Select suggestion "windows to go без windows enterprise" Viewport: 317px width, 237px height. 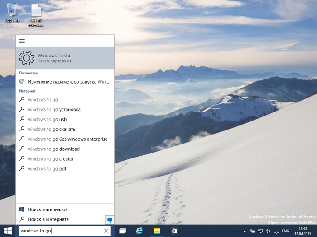65,139
